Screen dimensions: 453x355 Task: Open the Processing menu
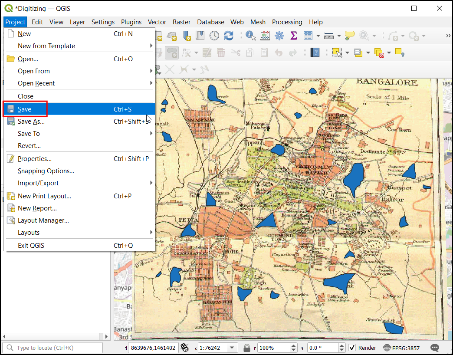(287, 22)
